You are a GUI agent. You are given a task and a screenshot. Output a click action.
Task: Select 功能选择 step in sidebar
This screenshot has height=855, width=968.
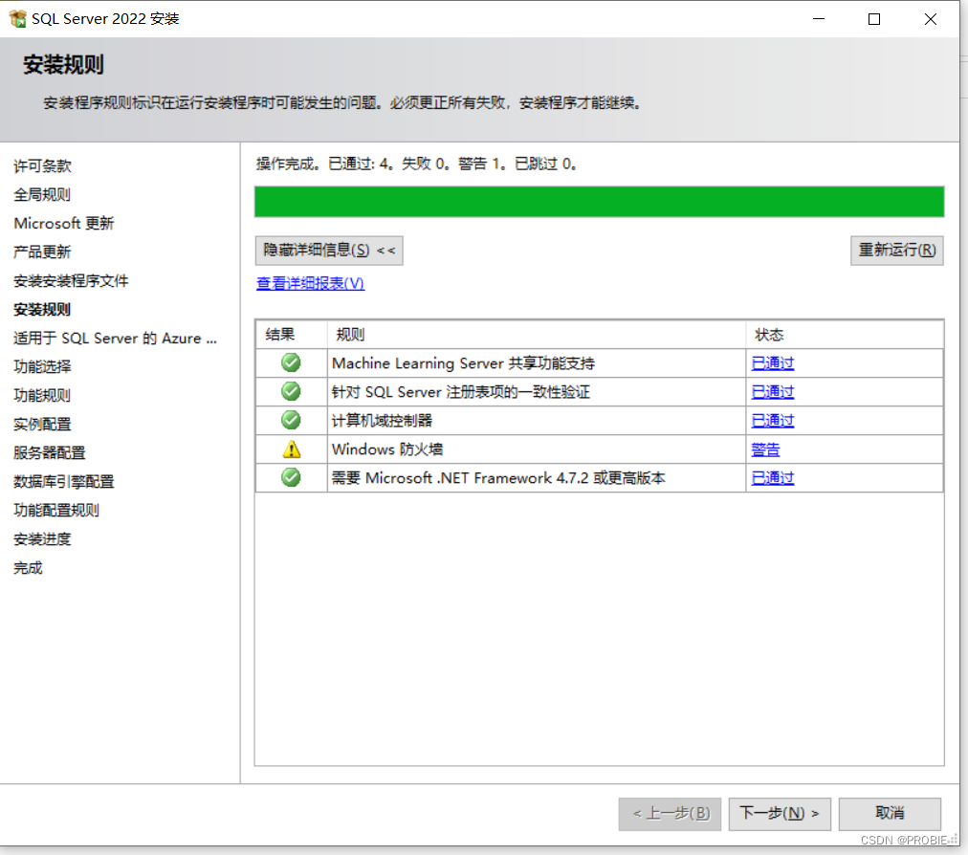point(42,366)
